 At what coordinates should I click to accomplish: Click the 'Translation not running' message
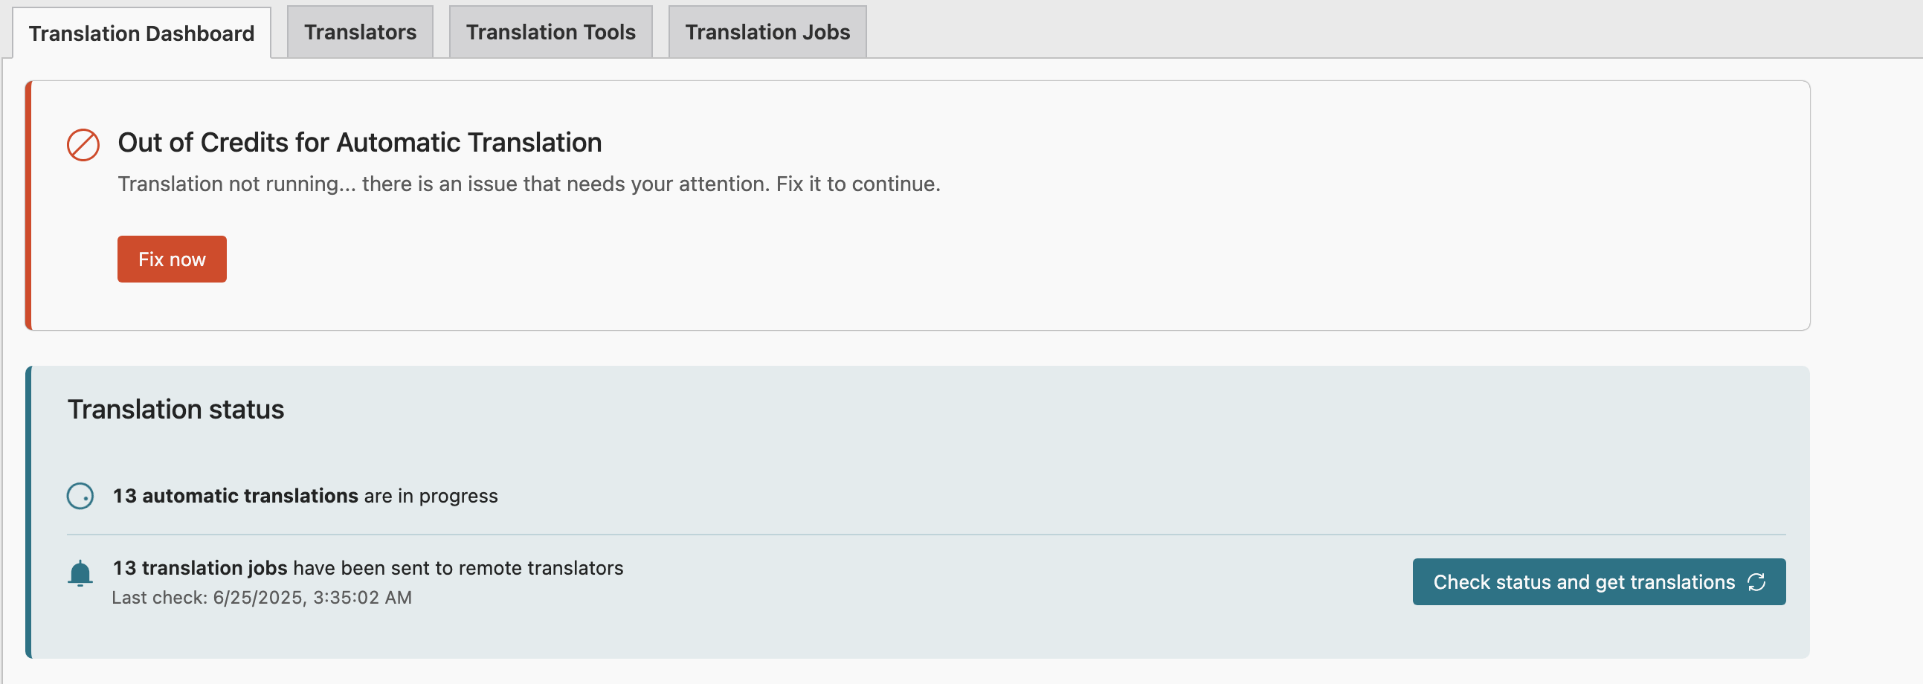529,184
